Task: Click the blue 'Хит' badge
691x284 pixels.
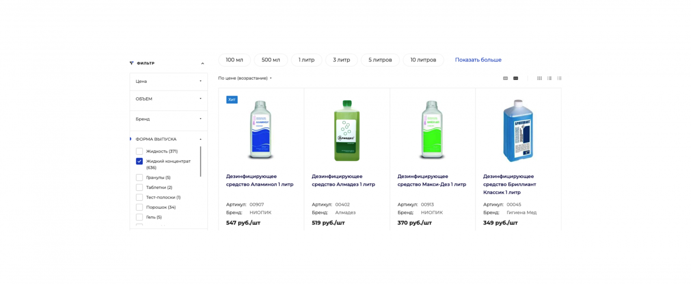Action: (x=232, y=100)
